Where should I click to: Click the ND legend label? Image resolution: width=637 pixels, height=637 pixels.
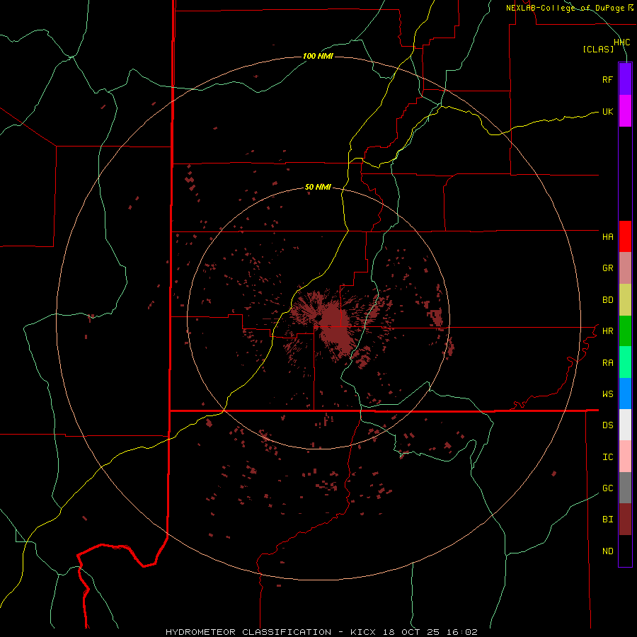pyautogui.click(x=607, y=551)
